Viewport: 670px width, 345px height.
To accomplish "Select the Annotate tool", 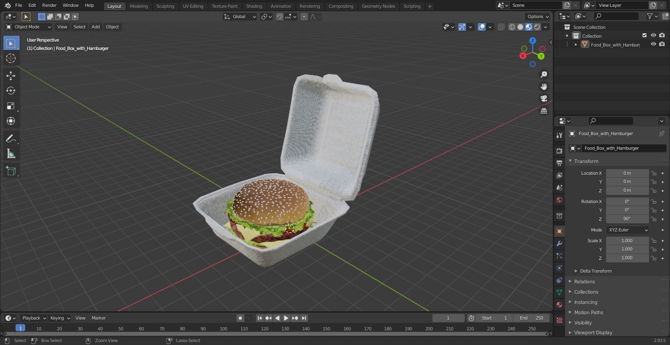I will 11,138.
